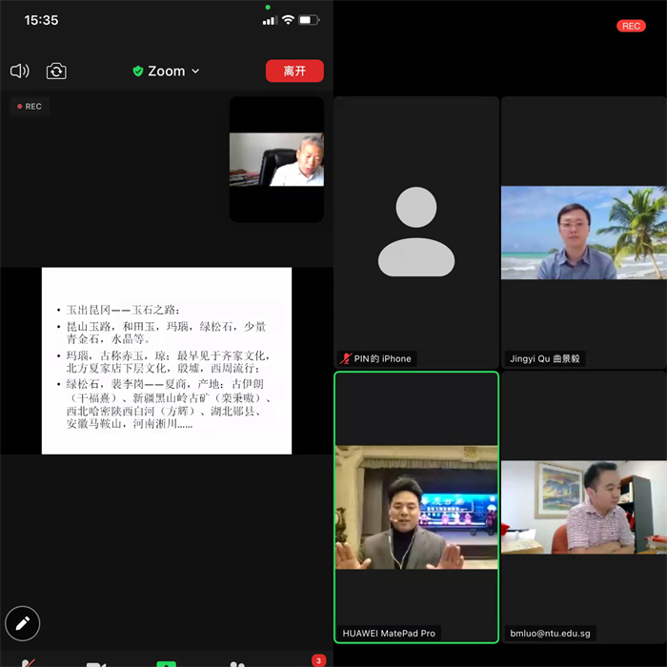Select PIN的 iPhone participant tile
667x667 pixels.
click(x=415, y=232)
